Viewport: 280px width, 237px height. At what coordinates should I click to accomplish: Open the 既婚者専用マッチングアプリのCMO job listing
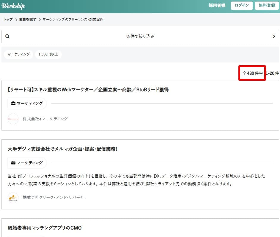(x=45, y=228)
